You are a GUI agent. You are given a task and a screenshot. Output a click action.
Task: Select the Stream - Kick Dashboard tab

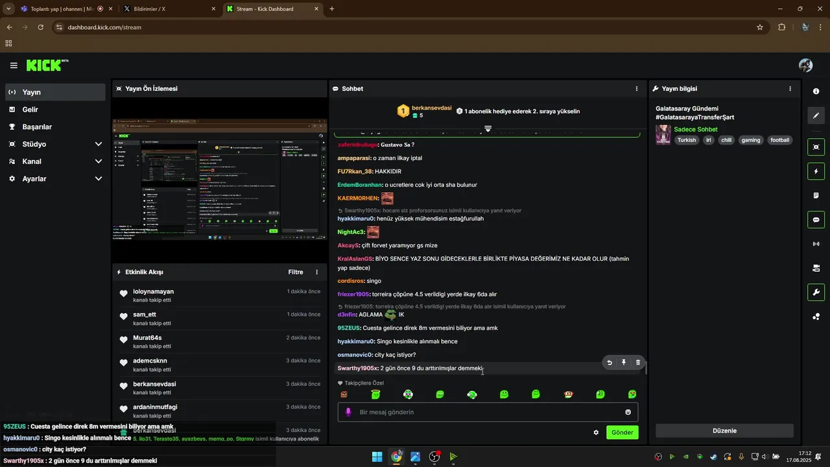click(272, 9)
